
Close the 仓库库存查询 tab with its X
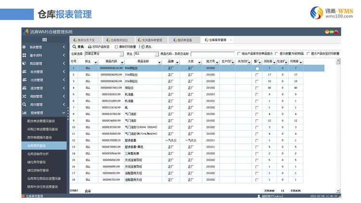click(x=231, y=40)
